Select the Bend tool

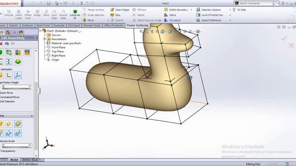tap(46, 13)
